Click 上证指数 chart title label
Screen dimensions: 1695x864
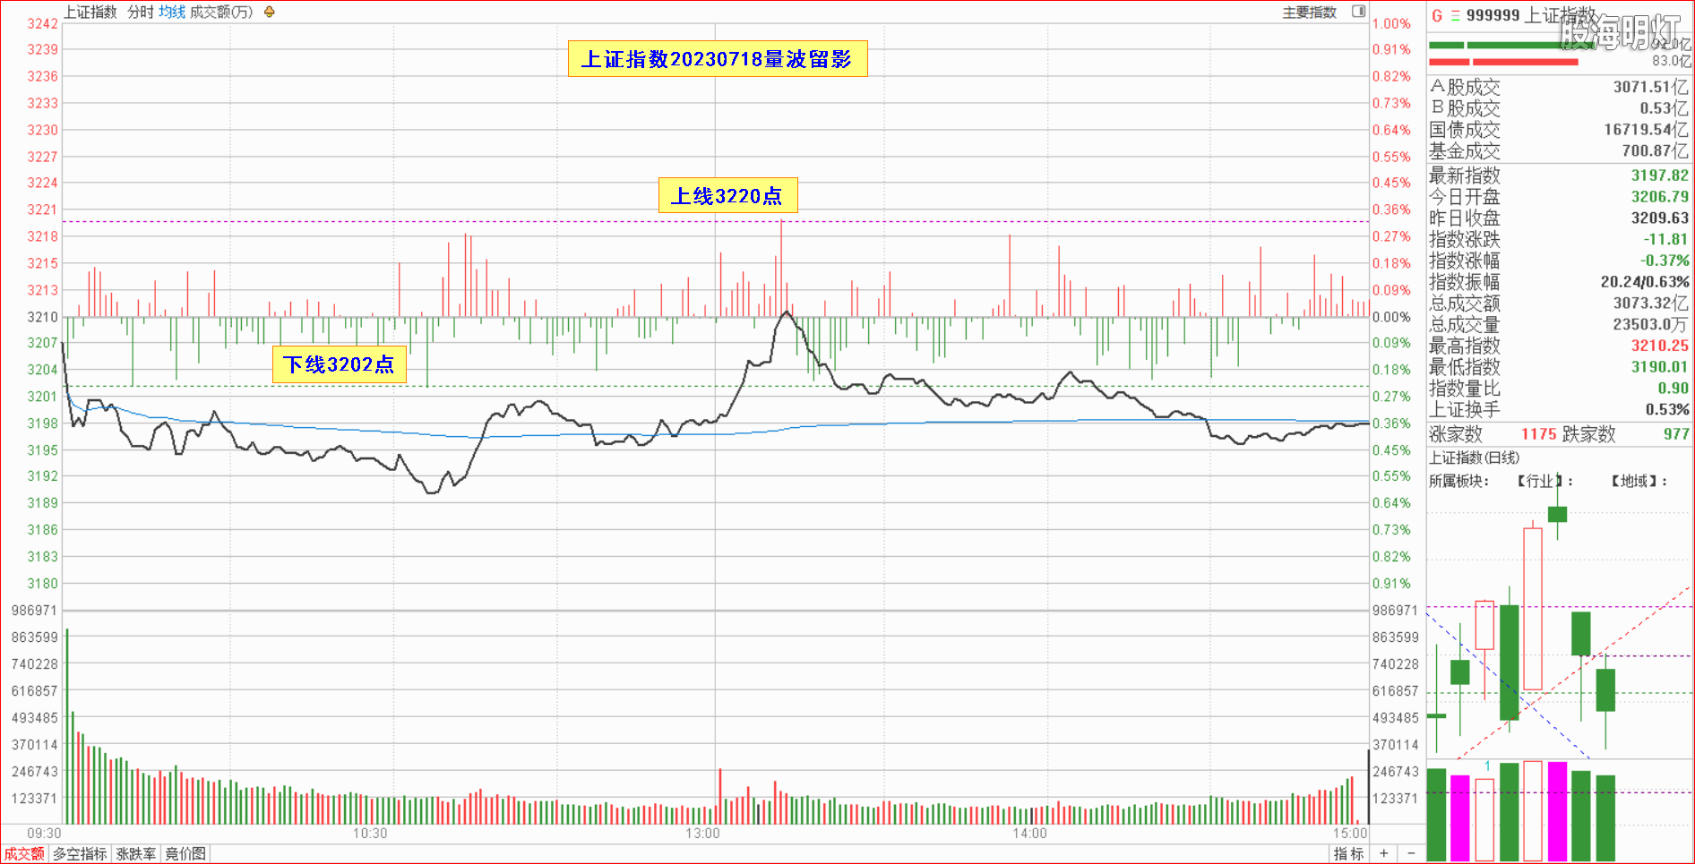(x=90, y=12)
